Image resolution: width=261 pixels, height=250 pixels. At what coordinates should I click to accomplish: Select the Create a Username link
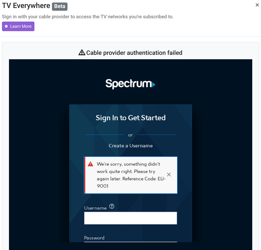tap(130, 146)
